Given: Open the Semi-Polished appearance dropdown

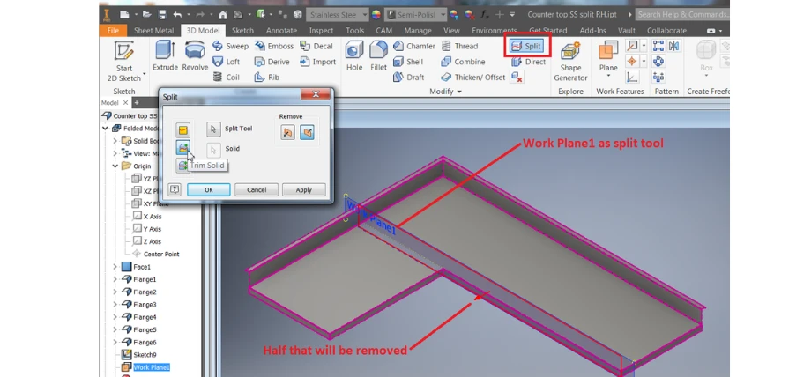Looking at the screenshot, I should 416,14.
